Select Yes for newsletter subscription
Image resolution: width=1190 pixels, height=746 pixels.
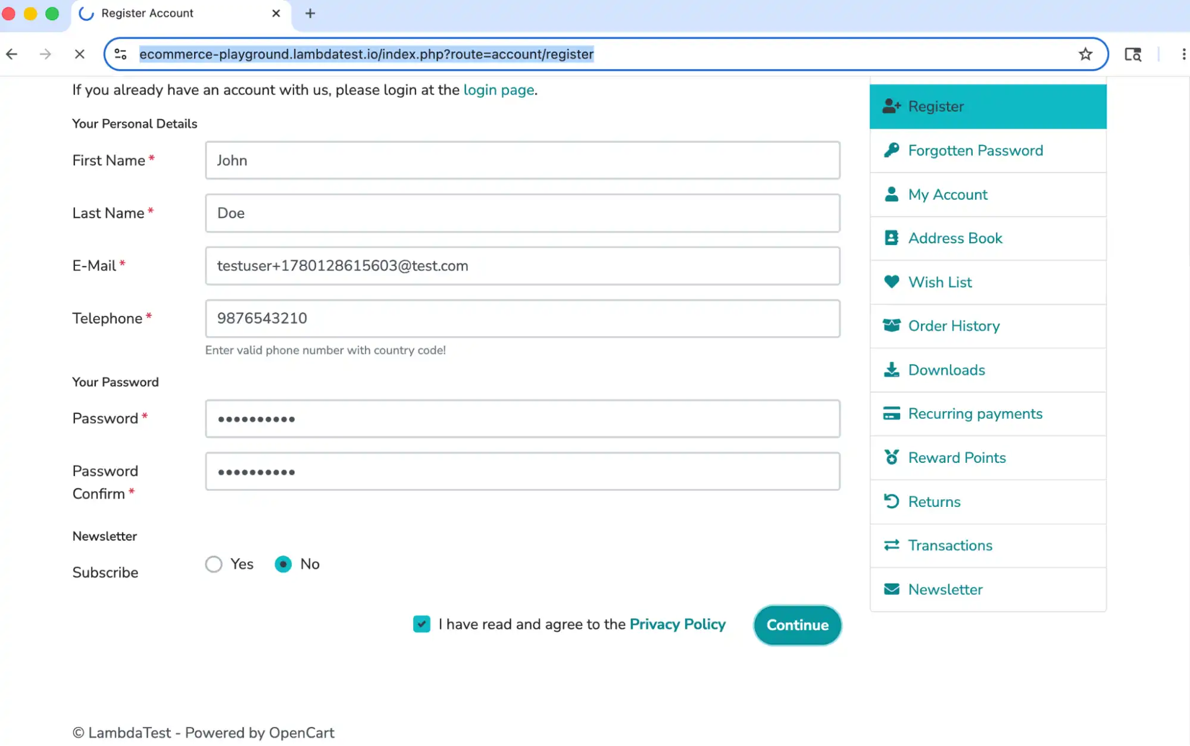(x=214, y=564)
